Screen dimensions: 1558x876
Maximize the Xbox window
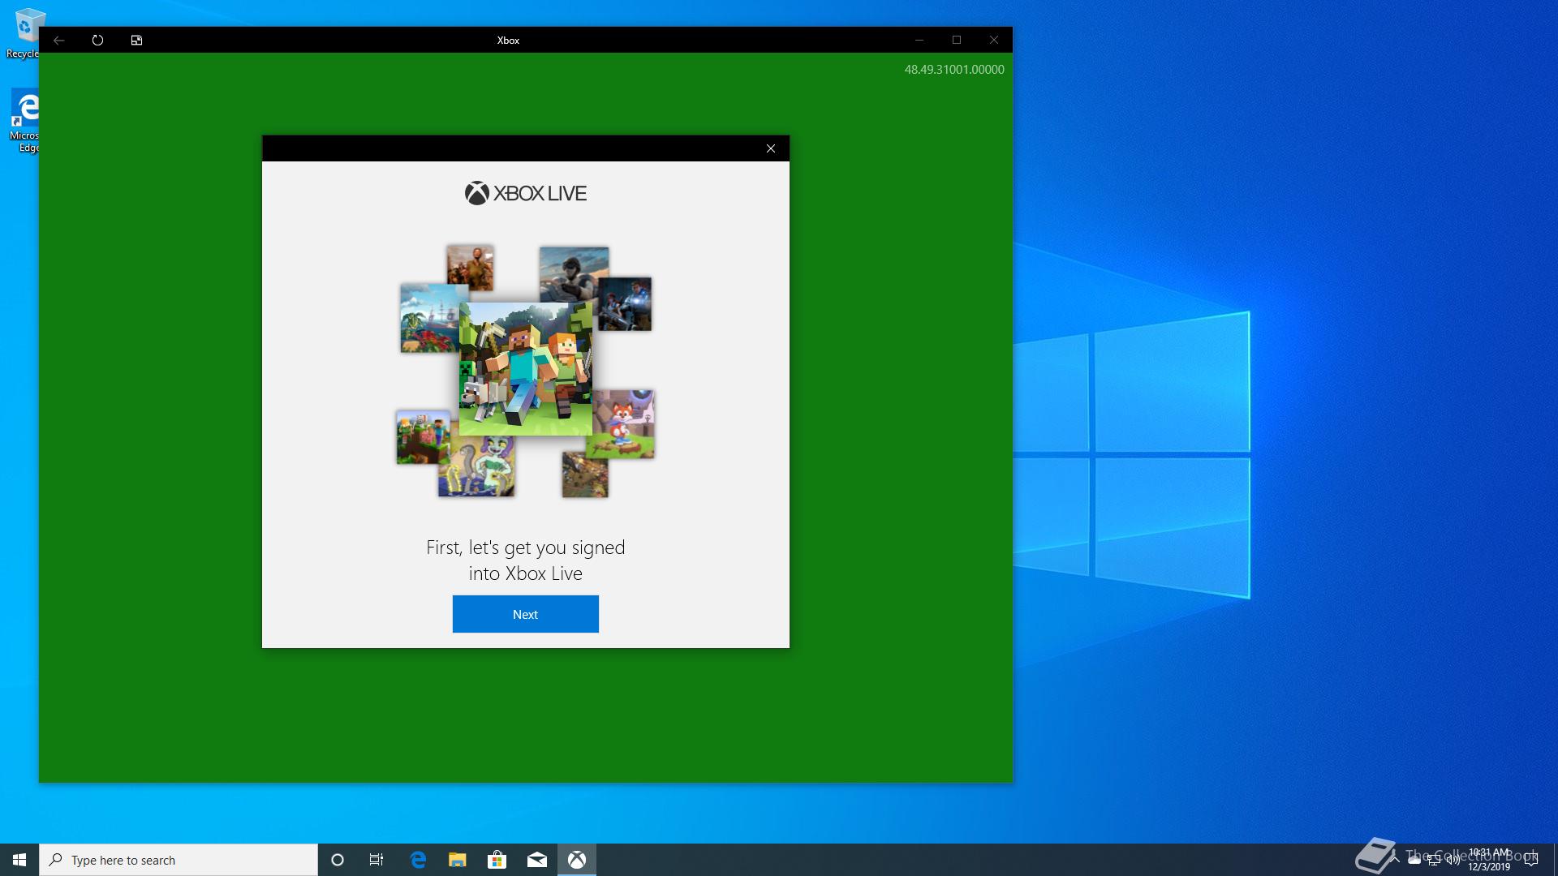[x=957, y=40]
